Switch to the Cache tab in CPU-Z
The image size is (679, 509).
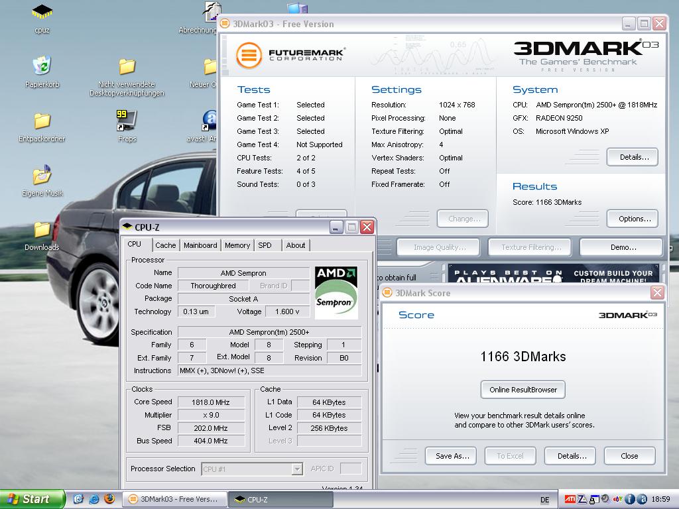[x=165, y=245]
